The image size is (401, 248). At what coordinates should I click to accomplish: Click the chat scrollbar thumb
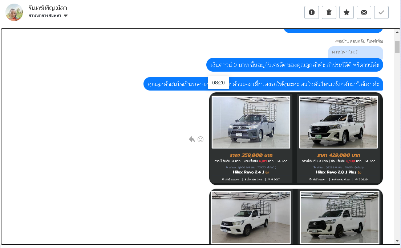pyautogui.click(x=397, y=47)
